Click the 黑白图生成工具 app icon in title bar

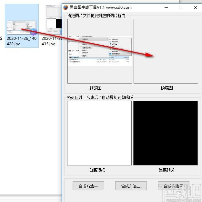click(x=66, y=7)
